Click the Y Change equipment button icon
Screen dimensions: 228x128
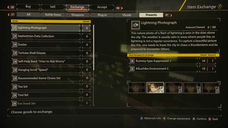[x=164, y=119]
